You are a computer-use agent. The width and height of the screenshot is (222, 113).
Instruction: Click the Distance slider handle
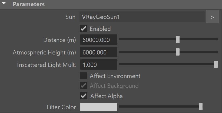point(178,39)
